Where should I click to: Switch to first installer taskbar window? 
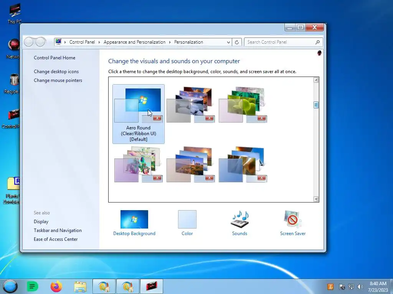click(x=104, y=286)
